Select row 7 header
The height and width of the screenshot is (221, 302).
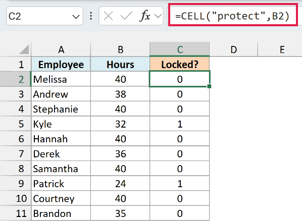coord(16,153)
